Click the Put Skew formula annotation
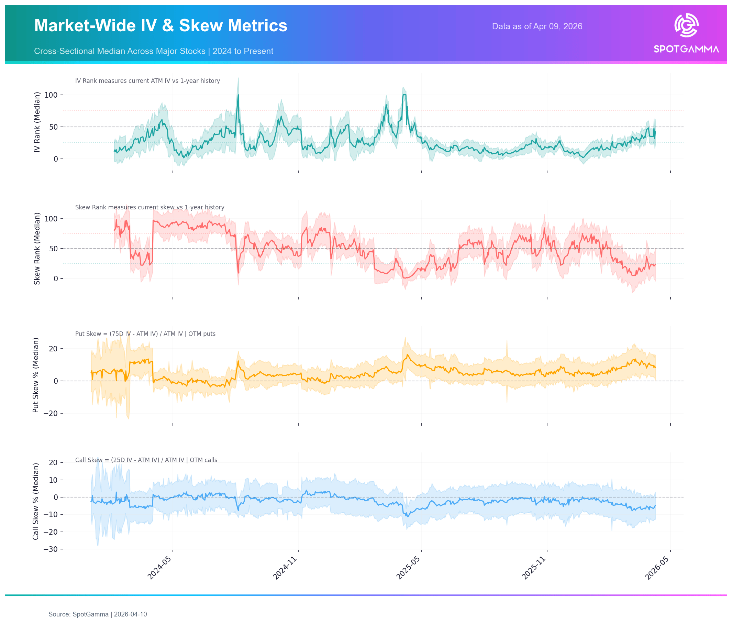 coord(145,334)
